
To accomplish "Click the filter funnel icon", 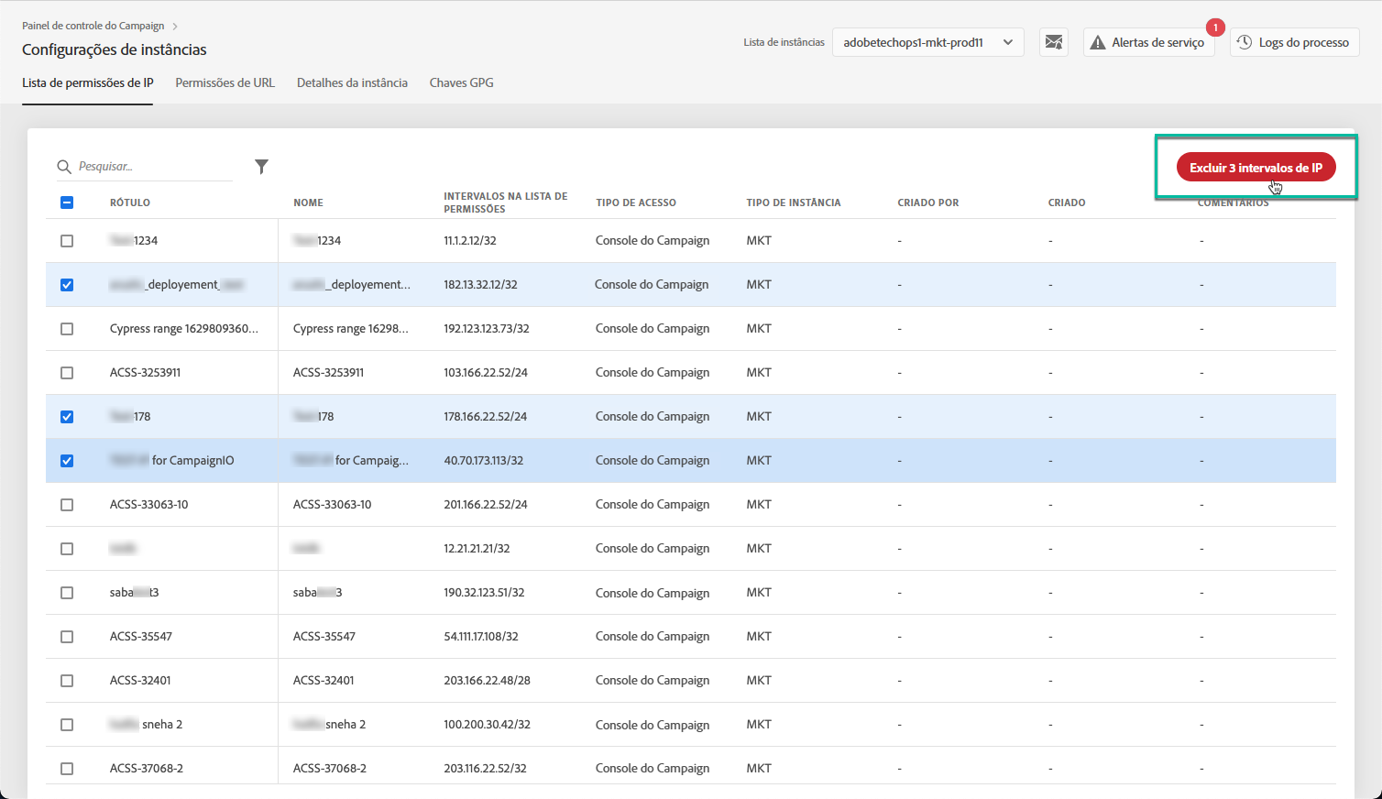I will coord(261,167).
